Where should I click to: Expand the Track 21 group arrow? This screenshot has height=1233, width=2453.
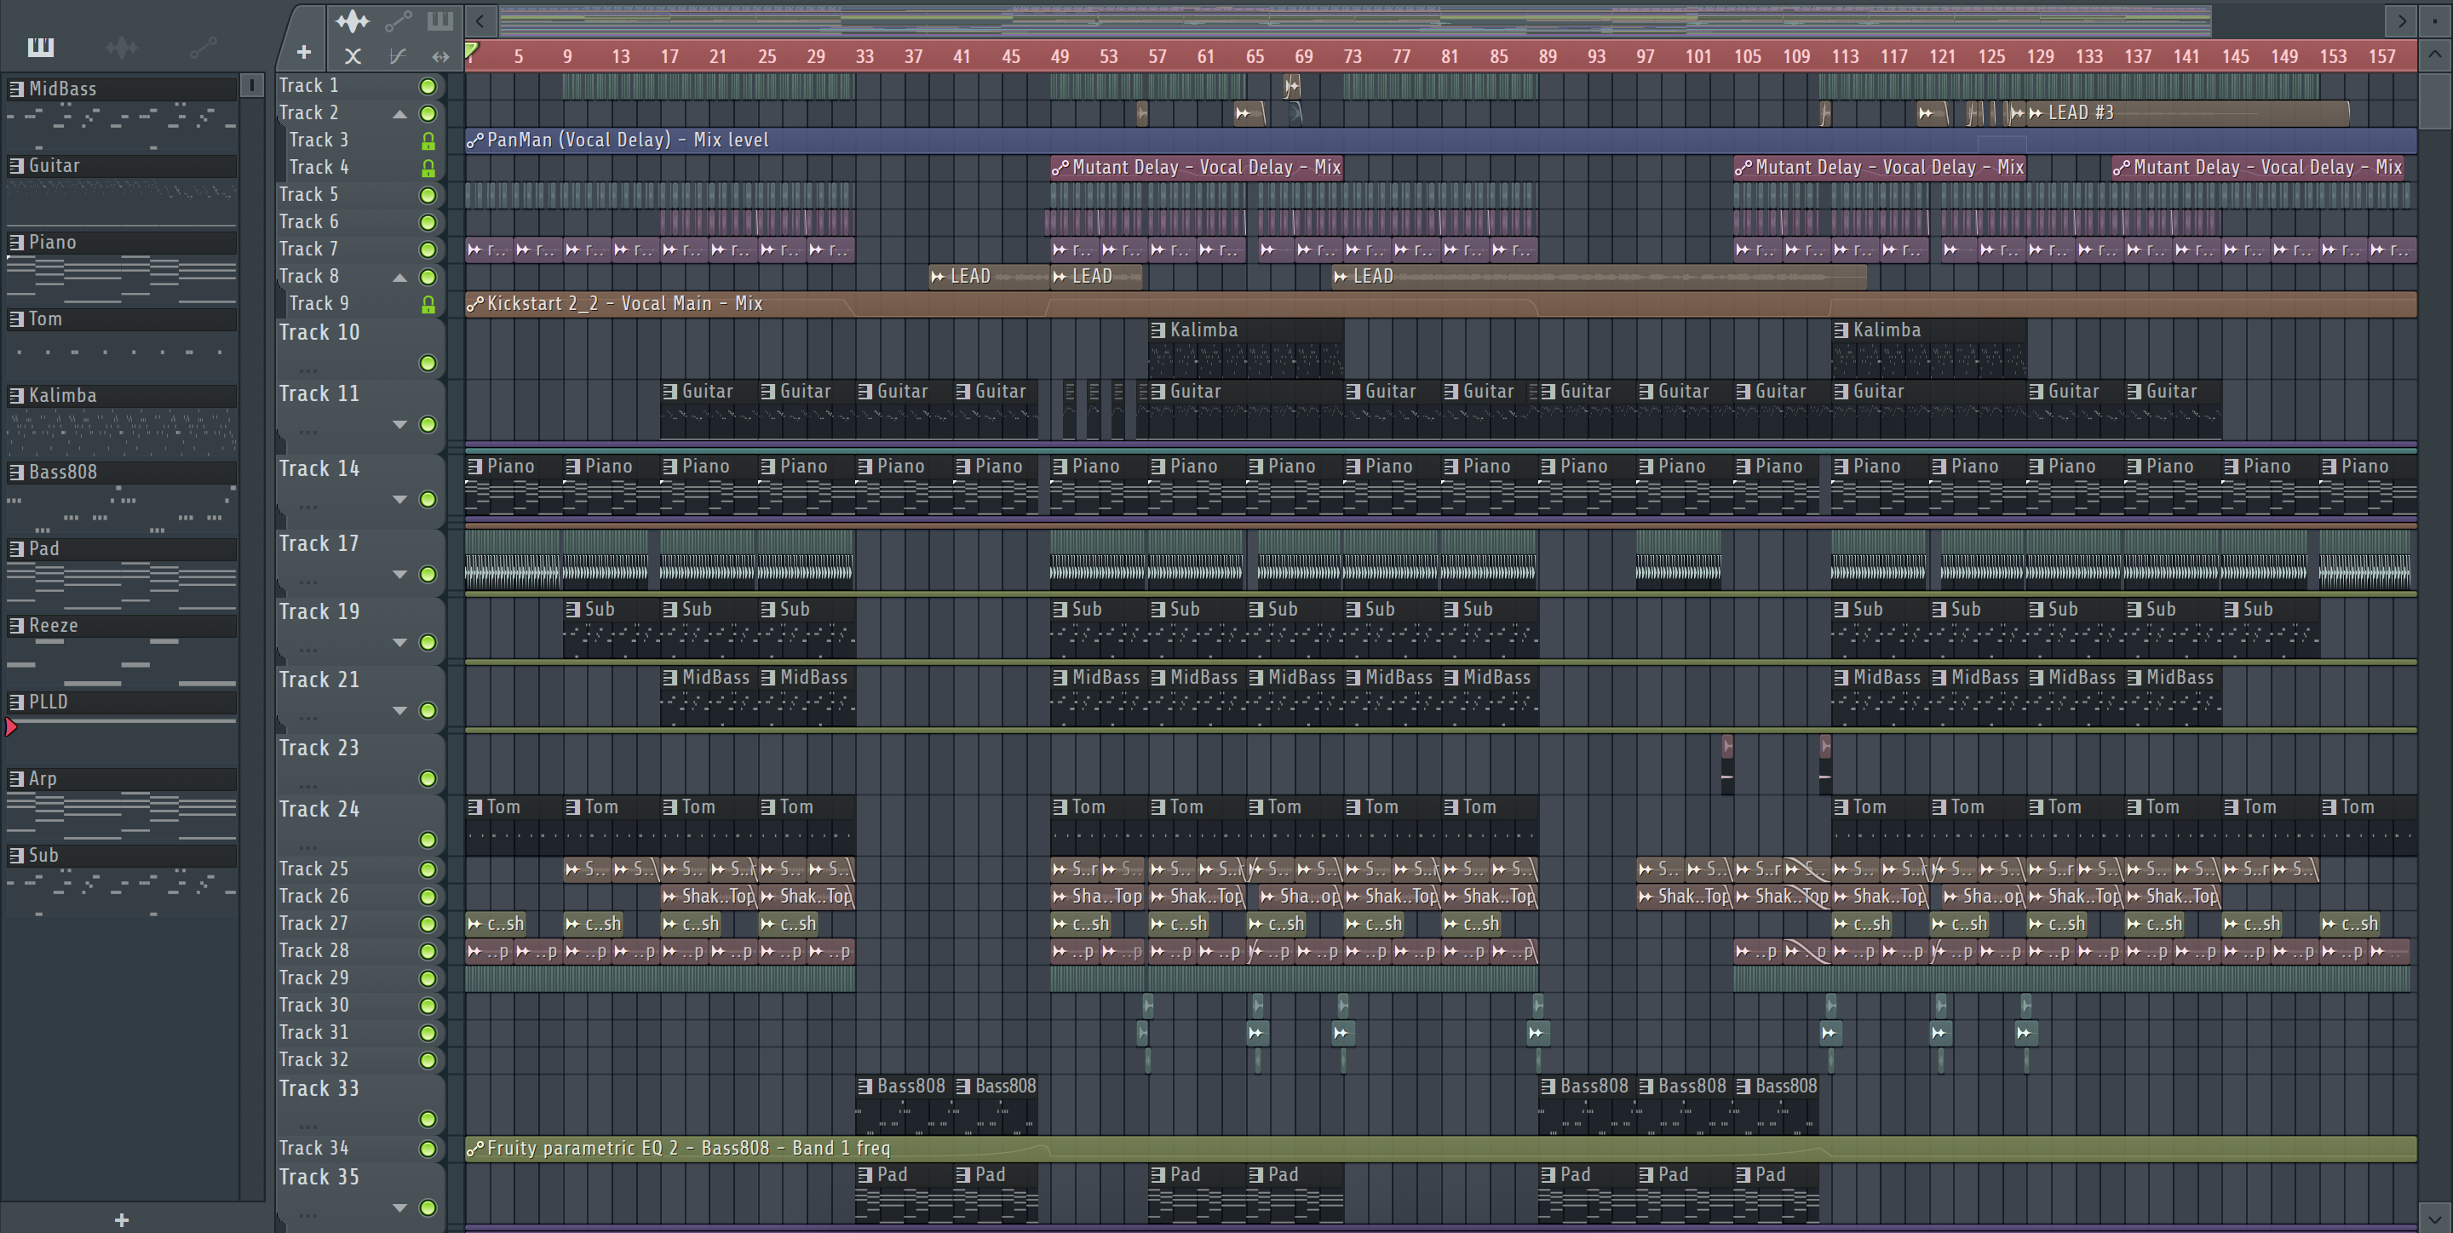click(400, 711)
